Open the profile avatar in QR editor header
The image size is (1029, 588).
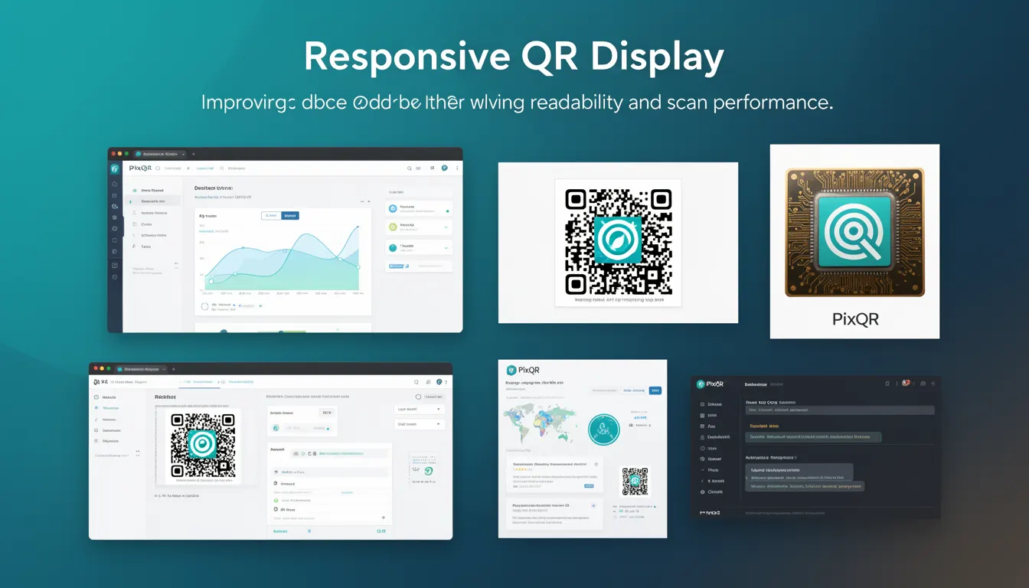(x=439, y=382)
